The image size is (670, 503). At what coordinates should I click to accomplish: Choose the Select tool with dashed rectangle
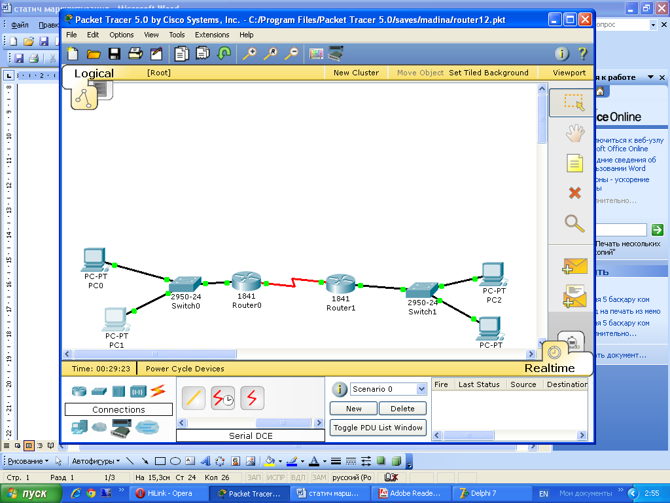[573, 103]
